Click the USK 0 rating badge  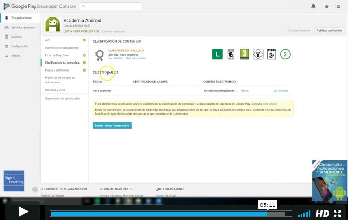click(258, 54)
